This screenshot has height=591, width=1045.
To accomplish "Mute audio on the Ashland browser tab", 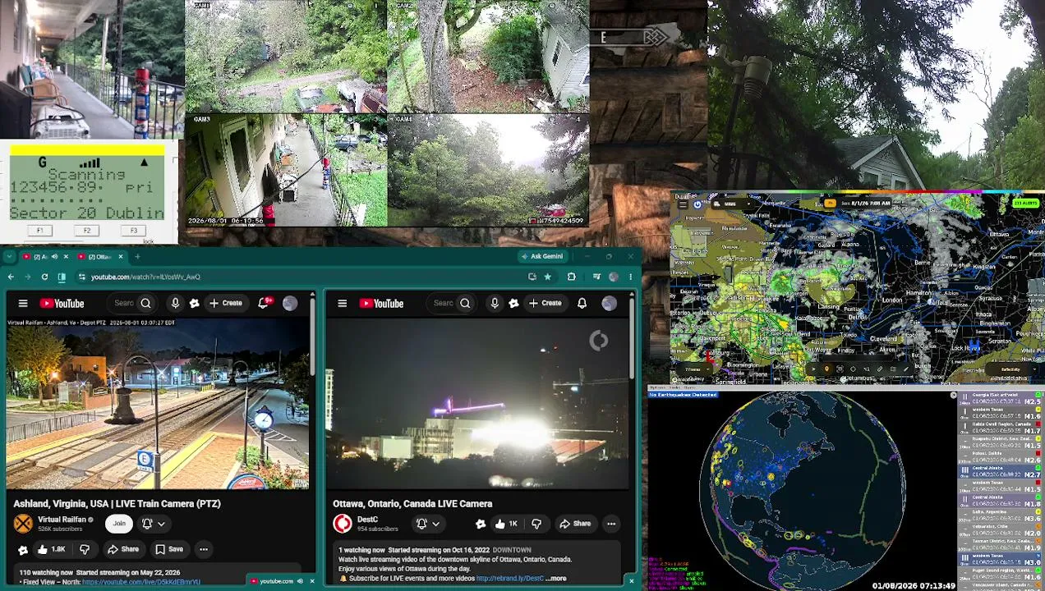I will (x=54, y=257).
